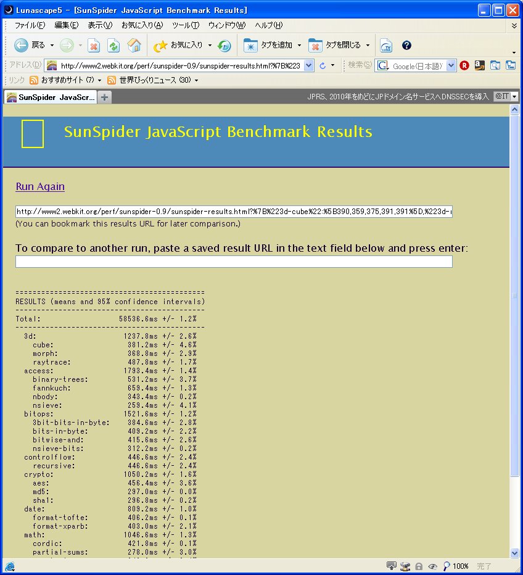Open help via the question mark icon
523x575 pixels.
coord(406,45)
